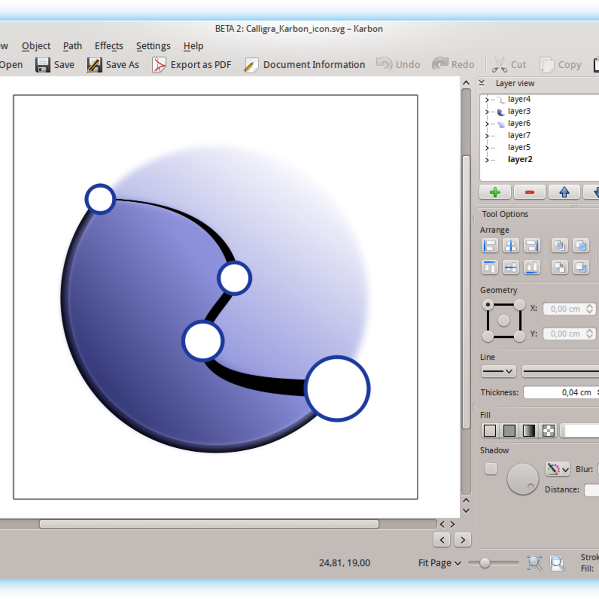Select layer4 in Layer view

click(x=519, y=99)
